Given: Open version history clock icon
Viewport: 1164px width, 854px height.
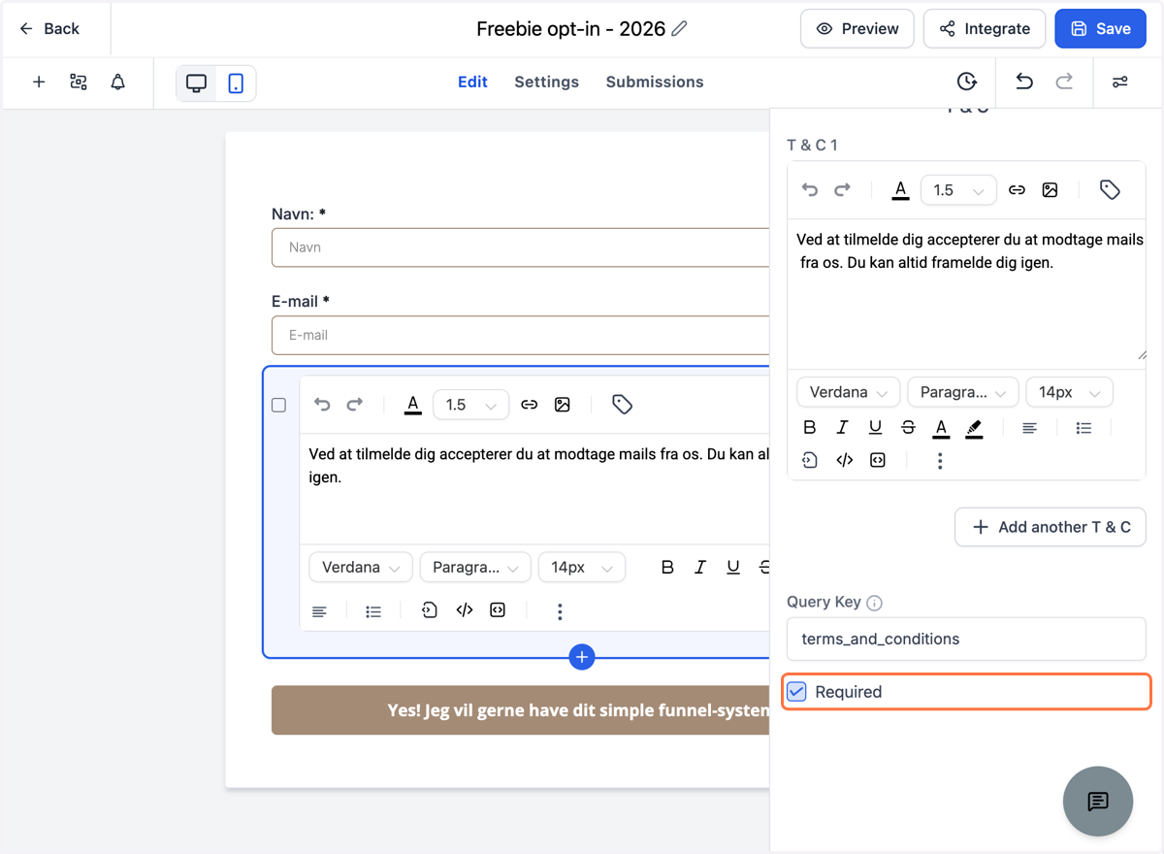Looking at the screenshot, I should (x=966, y=82).
